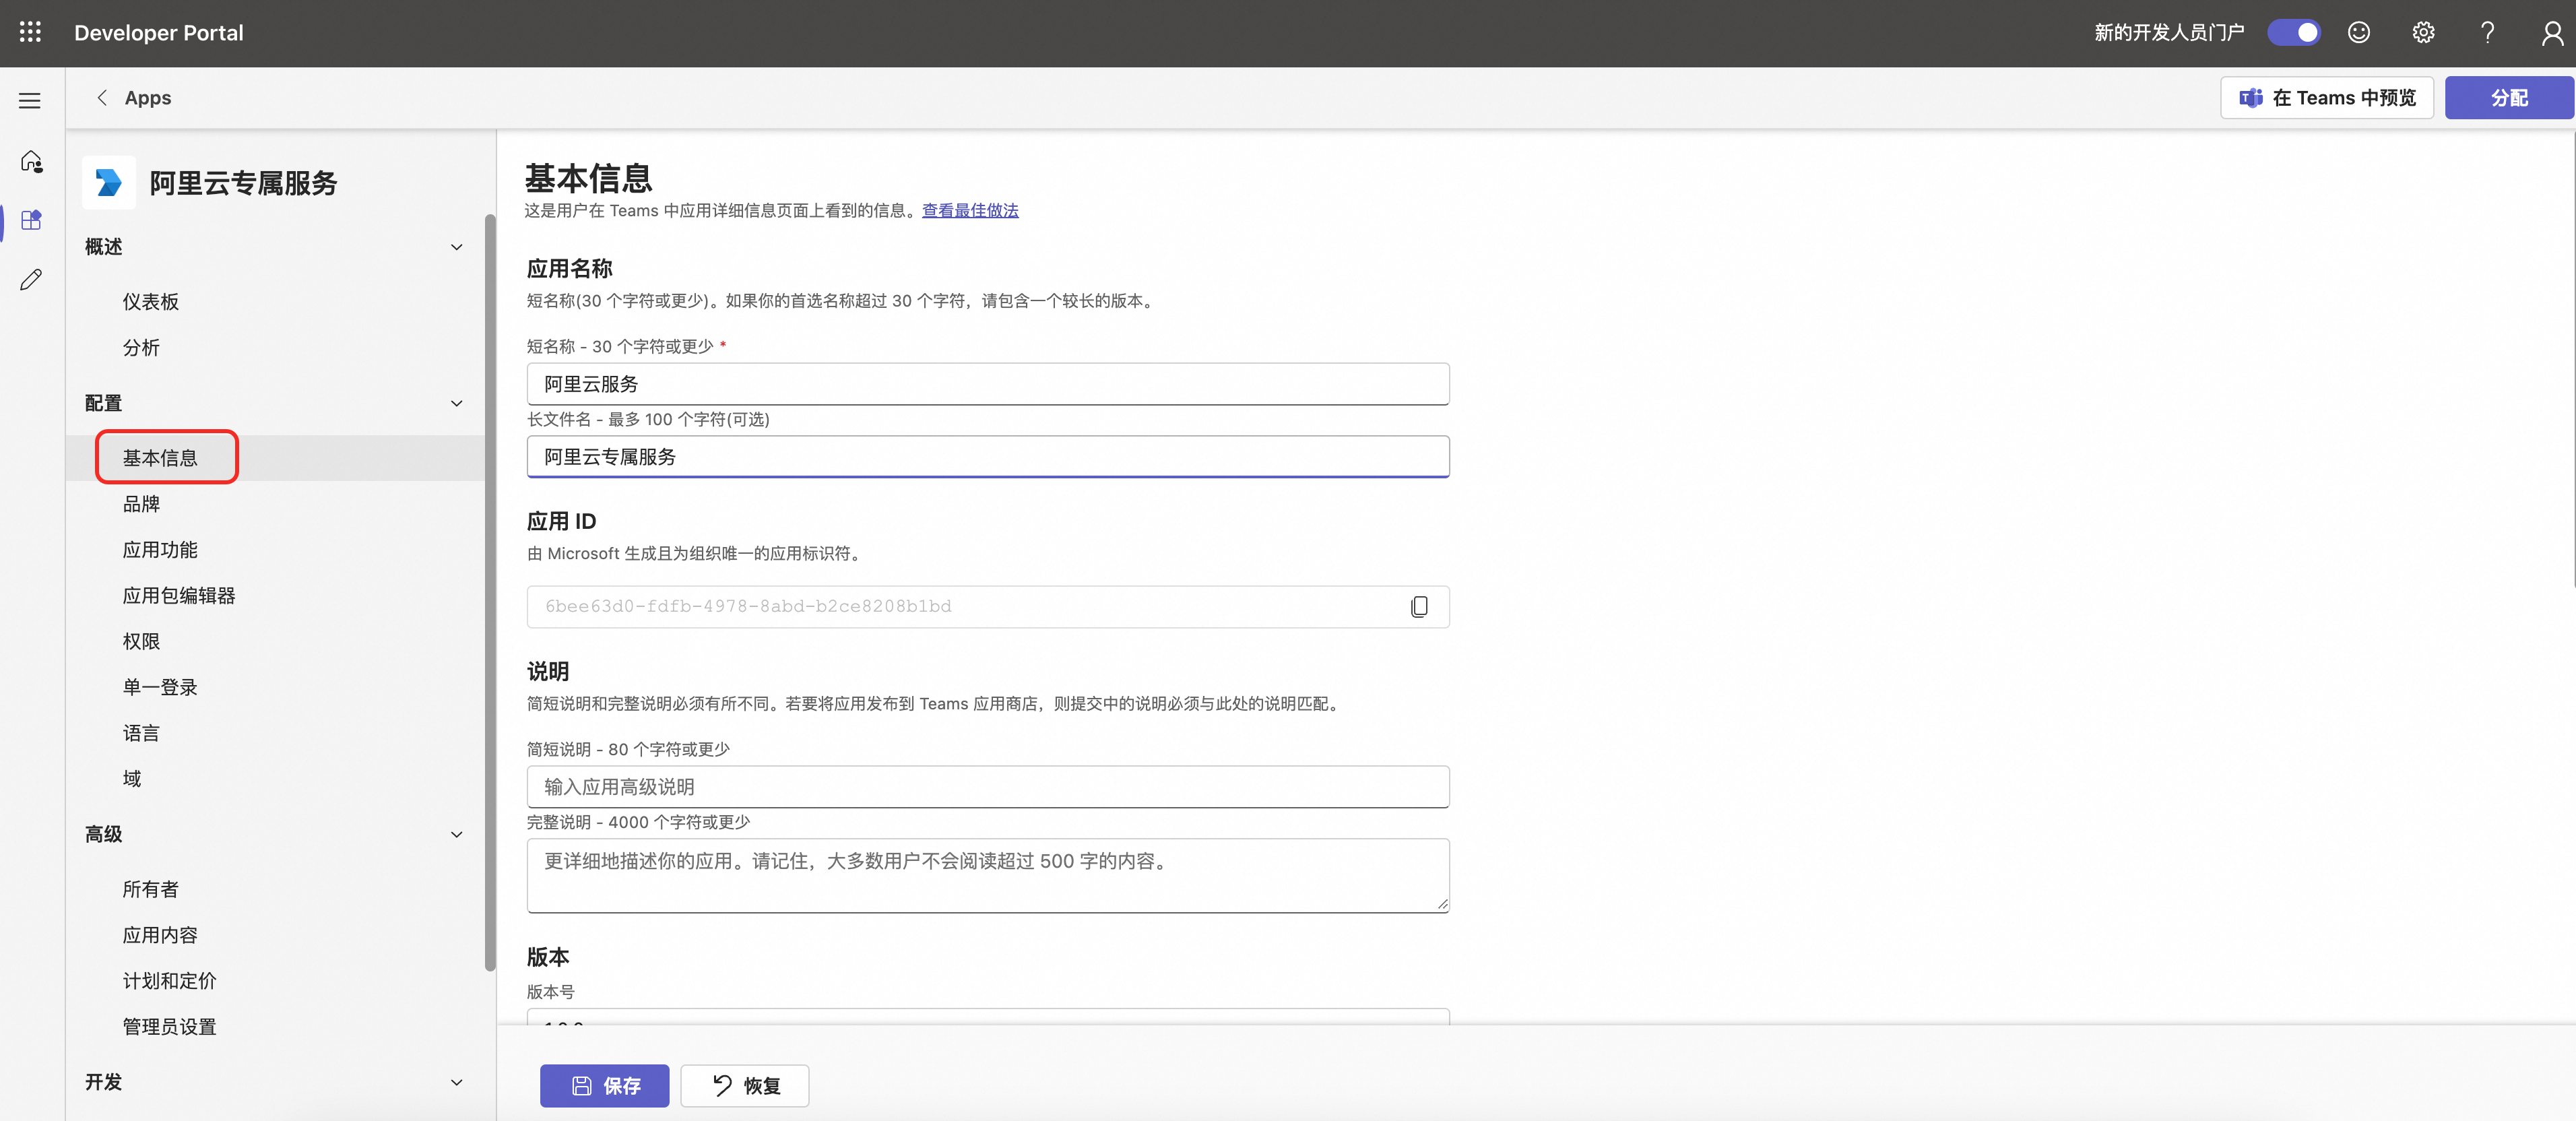Screen dimensions: 2576x1121
Task: Open 应用功能 in the sidebar
Action: tap(160, 550)
